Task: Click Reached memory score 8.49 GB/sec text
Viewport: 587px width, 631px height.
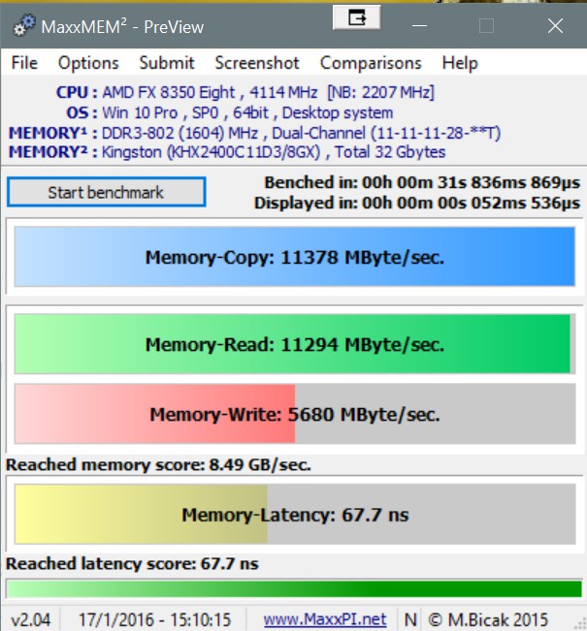Action: tap(158, 465)
